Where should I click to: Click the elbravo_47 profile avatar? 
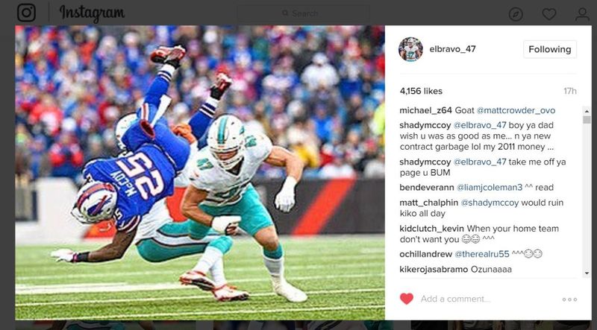[410, 49]
